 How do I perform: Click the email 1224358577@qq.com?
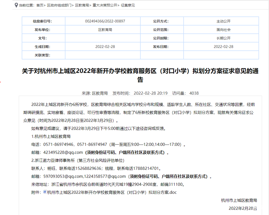[105, 177]
